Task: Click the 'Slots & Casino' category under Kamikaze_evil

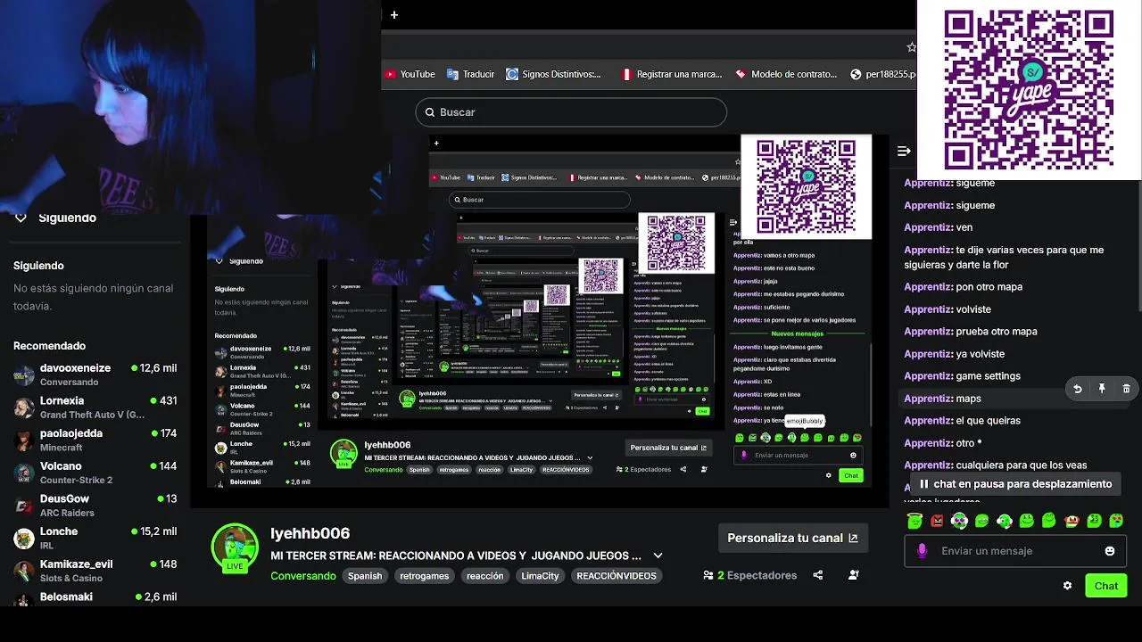Action: 71,578
